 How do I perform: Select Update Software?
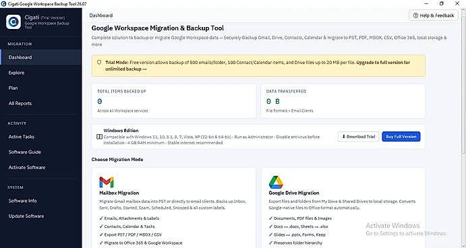(x=40, y=216)
